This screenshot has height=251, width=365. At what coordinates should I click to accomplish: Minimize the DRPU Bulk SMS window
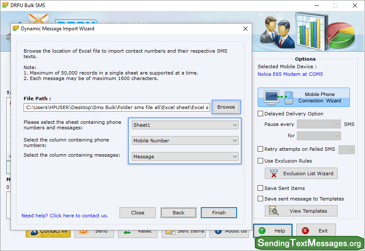click(x=317, y=5)
